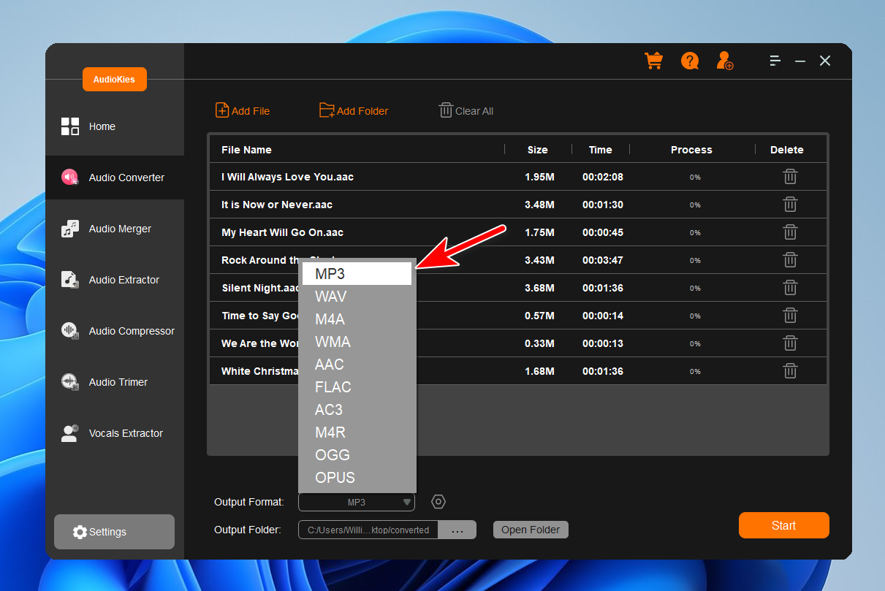Click the 00:00:45 time value
Screen dimensions: 885x591
point(602,232)
